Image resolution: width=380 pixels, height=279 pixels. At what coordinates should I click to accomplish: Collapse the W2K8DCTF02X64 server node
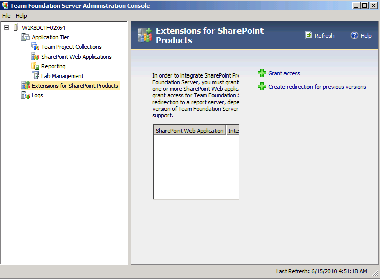click(x=7, y=28)
